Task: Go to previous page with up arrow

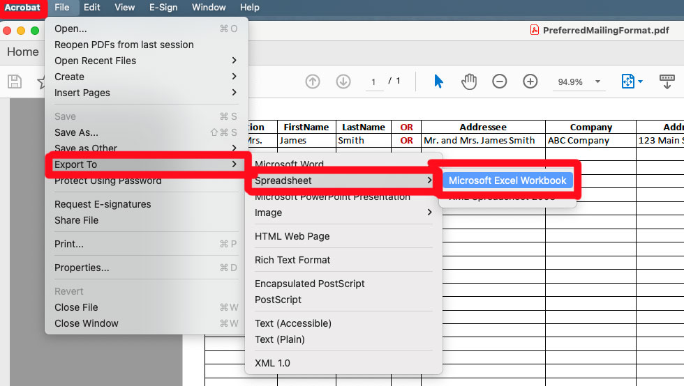Action: click(x=313, y=82)
